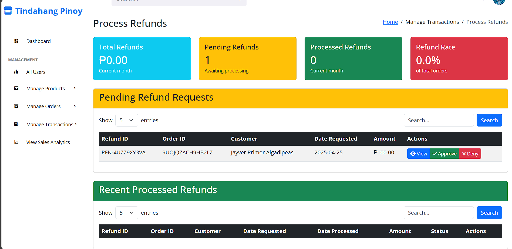This screenshot has width=512, height=249.
Task: Go to View Sales Analytics menu item
Action: tap(48, 142)
